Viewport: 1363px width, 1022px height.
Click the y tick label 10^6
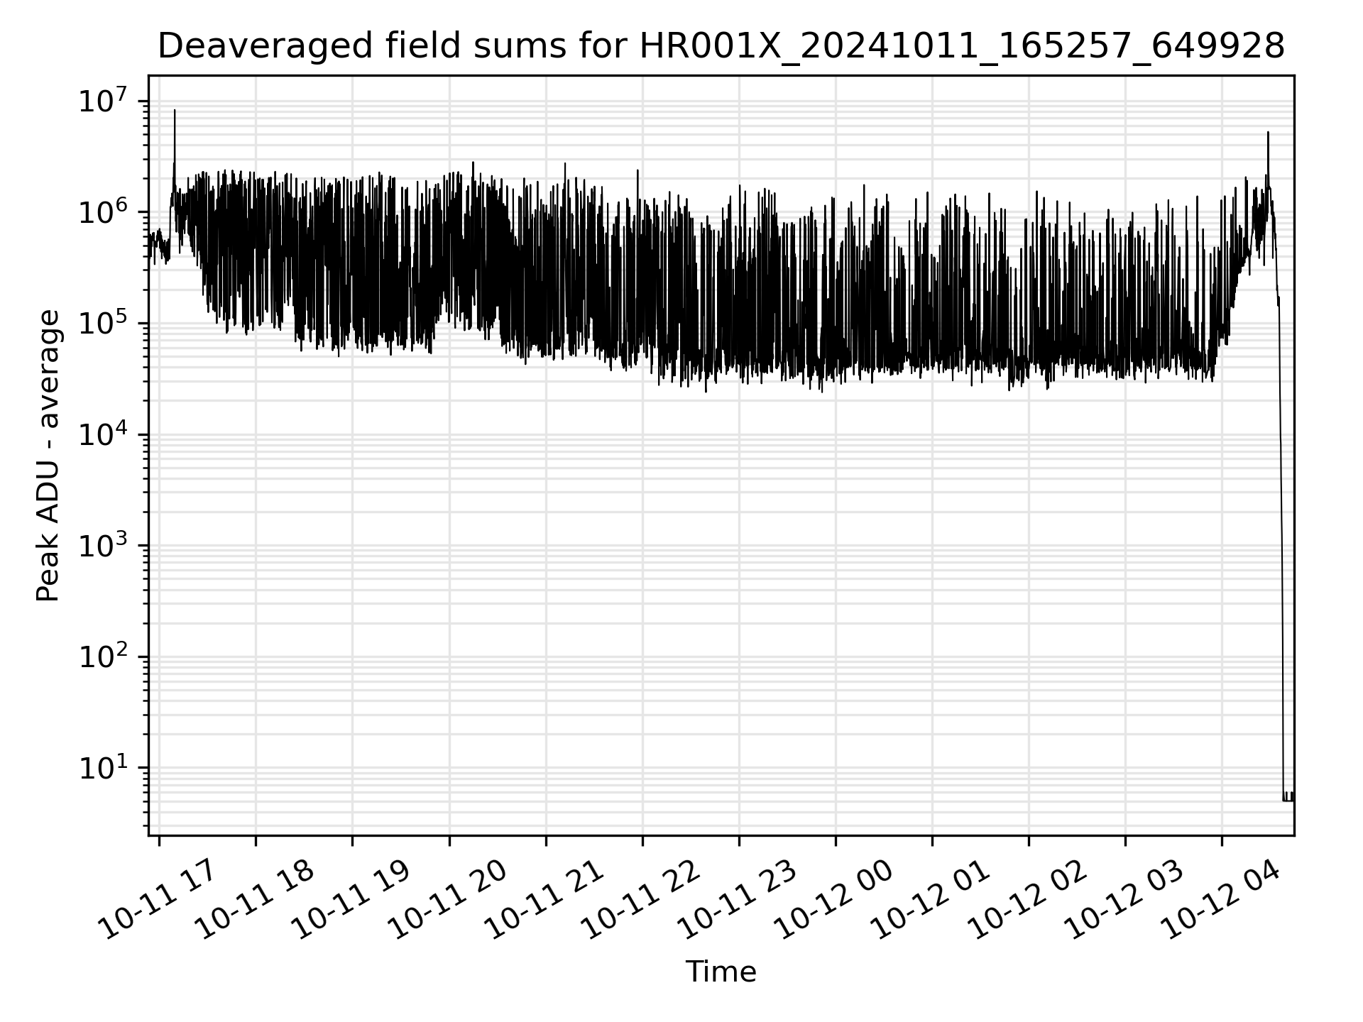(104, 211)
